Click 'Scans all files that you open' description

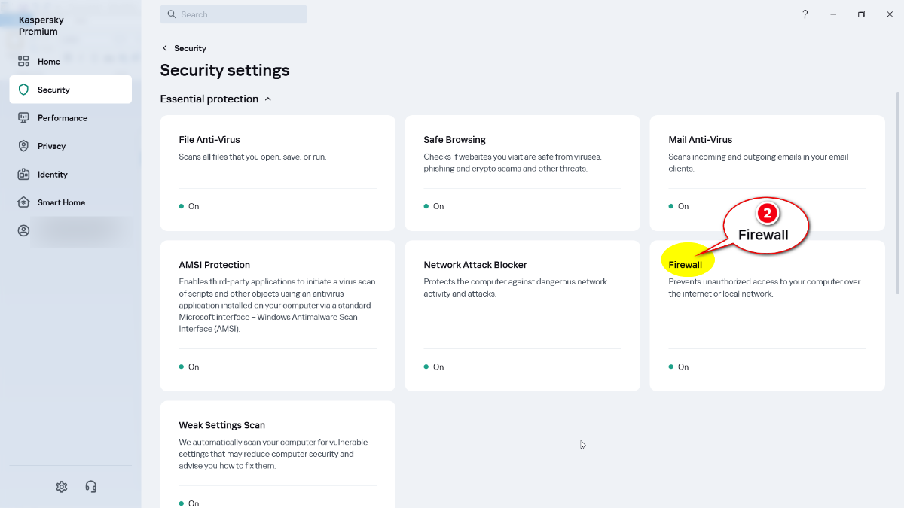[x=252, y=157]
